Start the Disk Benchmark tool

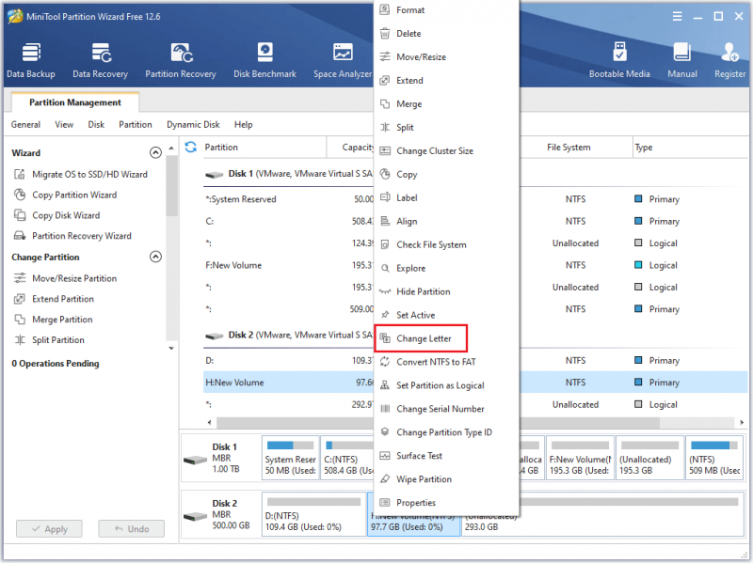[x=264, y=61]
